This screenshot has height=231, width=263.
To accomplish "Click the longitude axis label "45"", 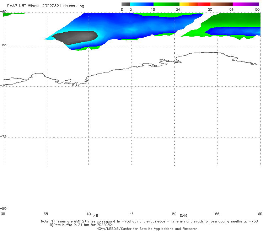I will (x=131, y=214).
